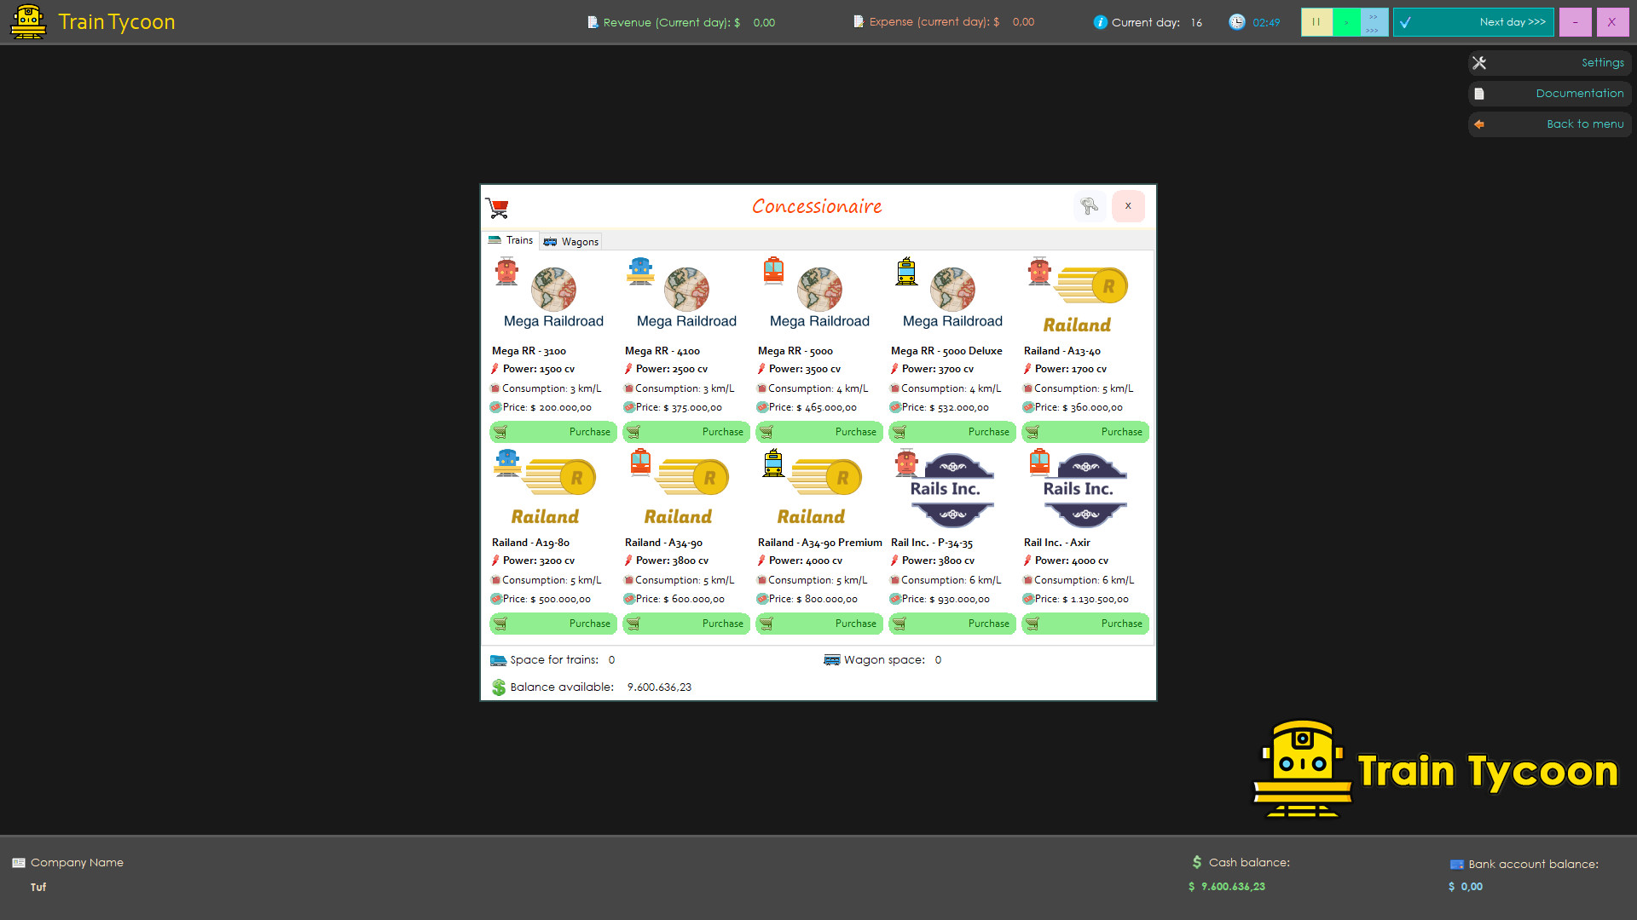Pause the game simulation
1637x920 pixels.
coord(1316,21)
